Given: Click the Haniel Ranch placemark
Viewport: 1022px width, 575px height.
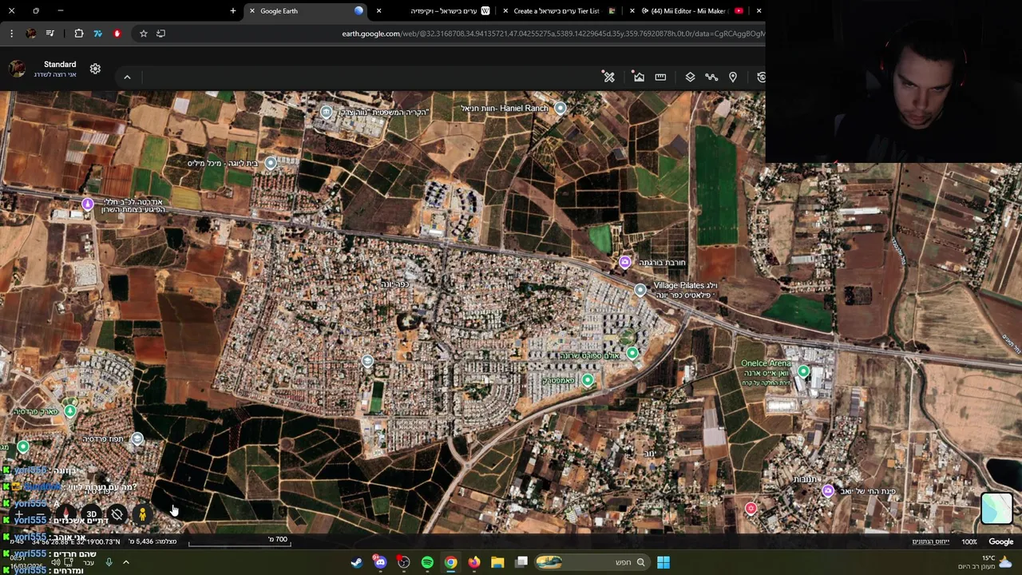Looking at the screenshot, I should coord(561,108).
